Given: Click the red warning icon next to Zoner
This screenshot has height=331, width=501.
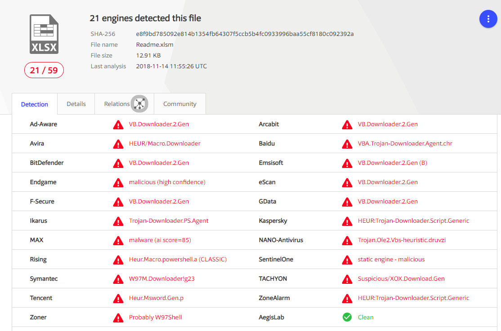Looking at the screenshot, I should [118, 318].
